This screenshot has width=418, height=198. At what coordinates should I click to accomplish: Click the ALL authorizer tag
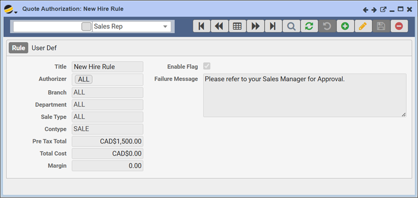84,79
